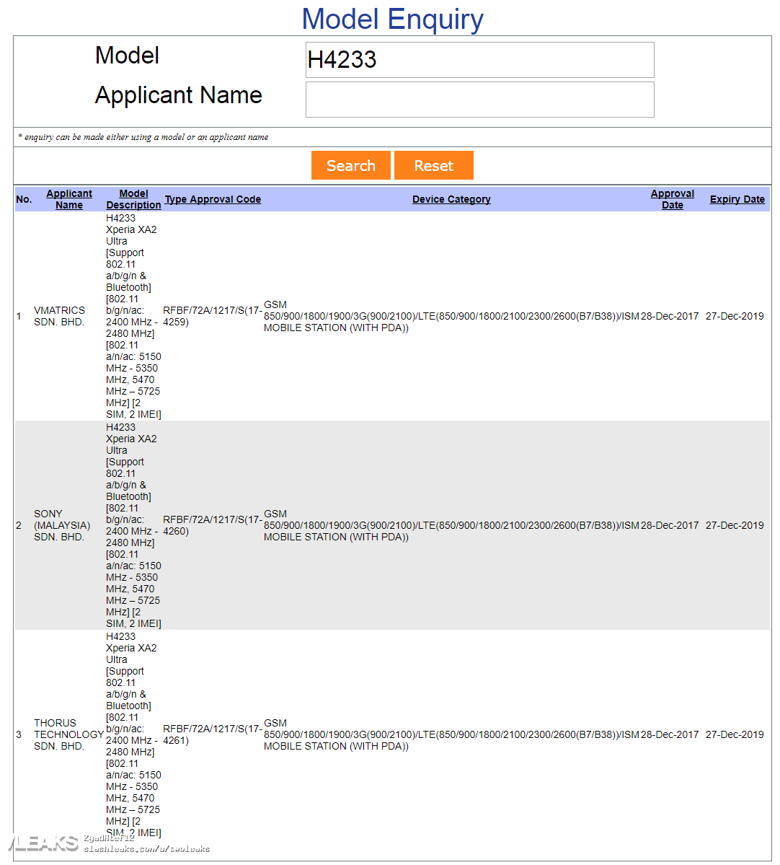Select the VMATRICS row approval date 28-Dec-2017
Image resolution: width=780 pixels, height=865 pixels.
point(670,316)
